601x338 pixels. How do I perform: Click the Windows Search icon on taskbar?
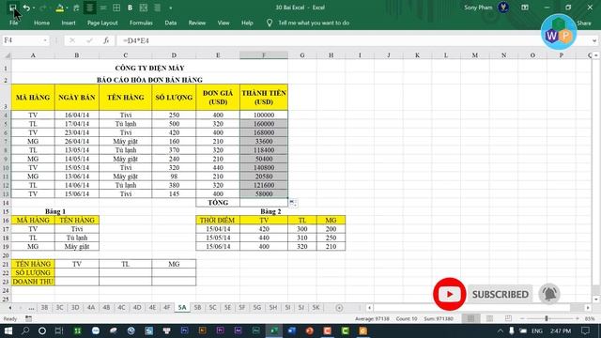point(25,330)
